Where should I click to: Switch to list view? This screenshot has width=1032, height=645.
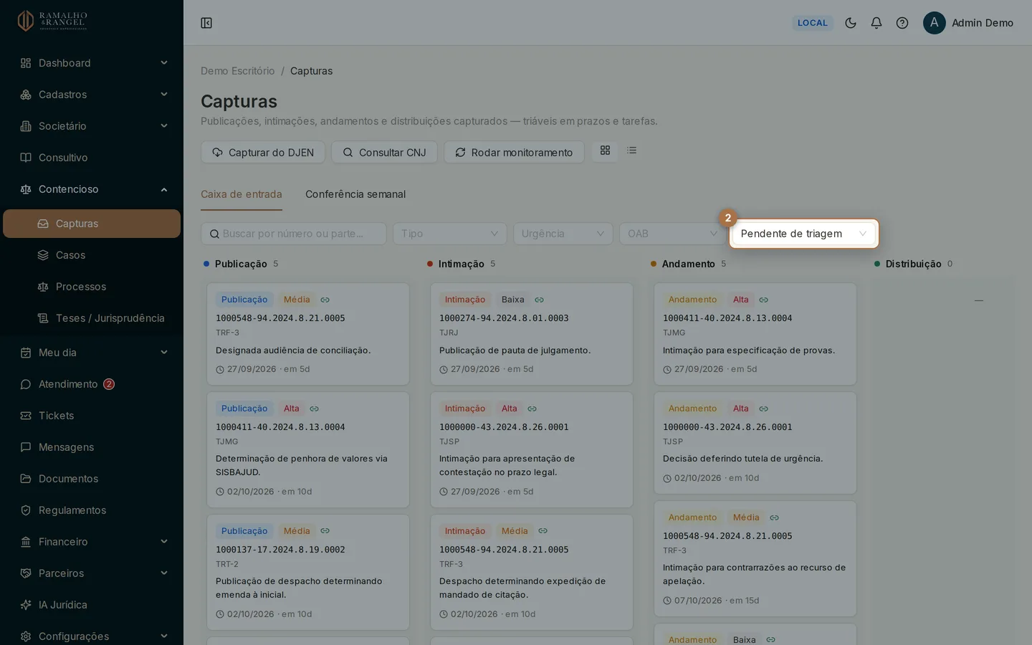(631, 150)
